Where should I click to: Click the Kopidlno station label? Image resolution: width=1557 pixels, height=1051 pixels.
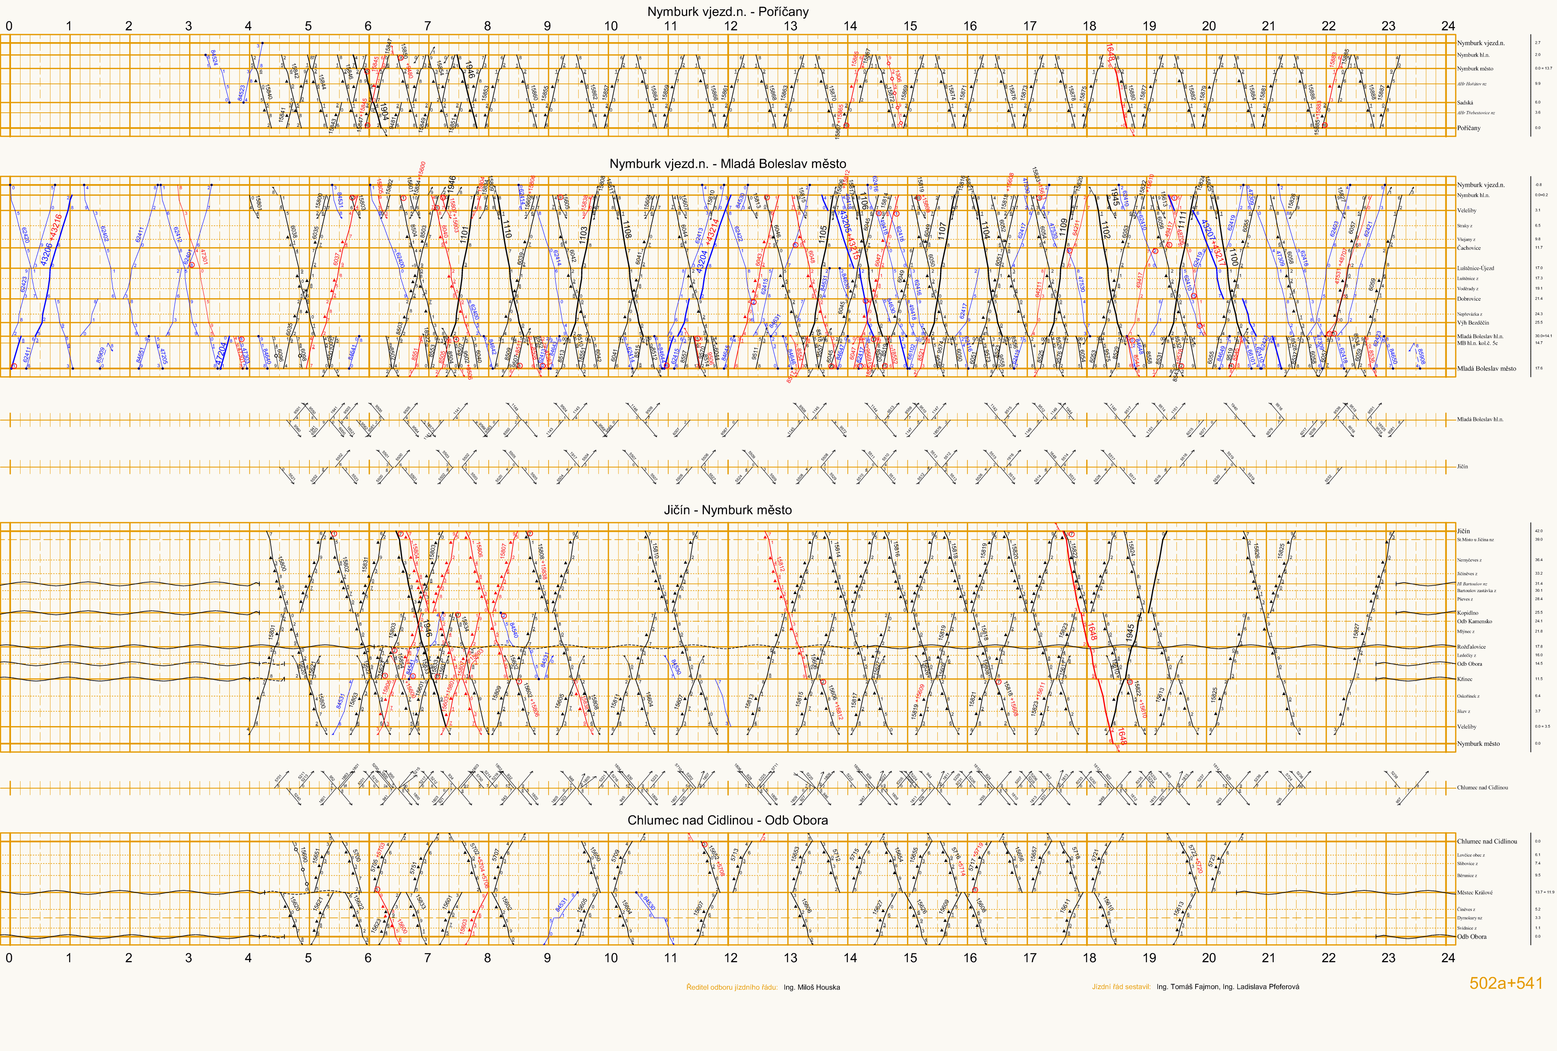tap(1467, 613)
